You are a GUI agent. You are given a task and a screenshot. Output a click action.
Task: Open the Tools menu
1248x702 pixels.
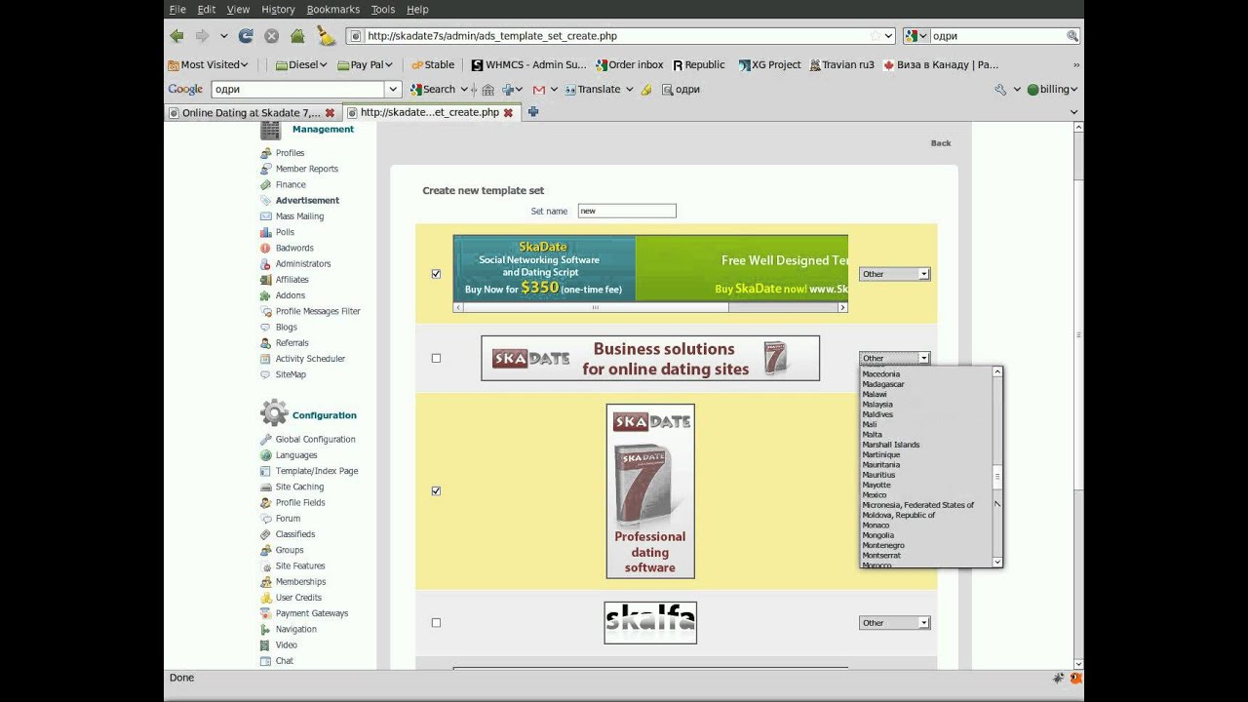coord(383,9)
